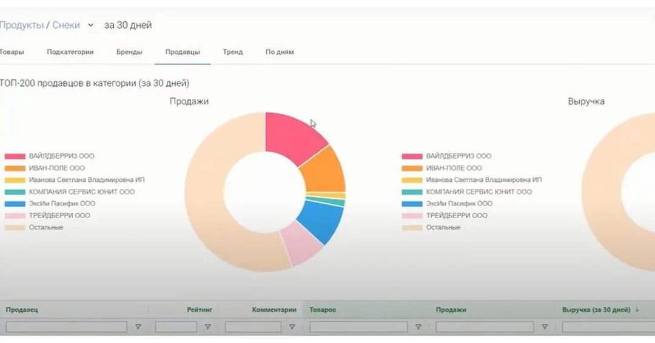Focus the Товаров filter input field
The height and width of the screenshot is (343, 655).
(x=358, y=327)
